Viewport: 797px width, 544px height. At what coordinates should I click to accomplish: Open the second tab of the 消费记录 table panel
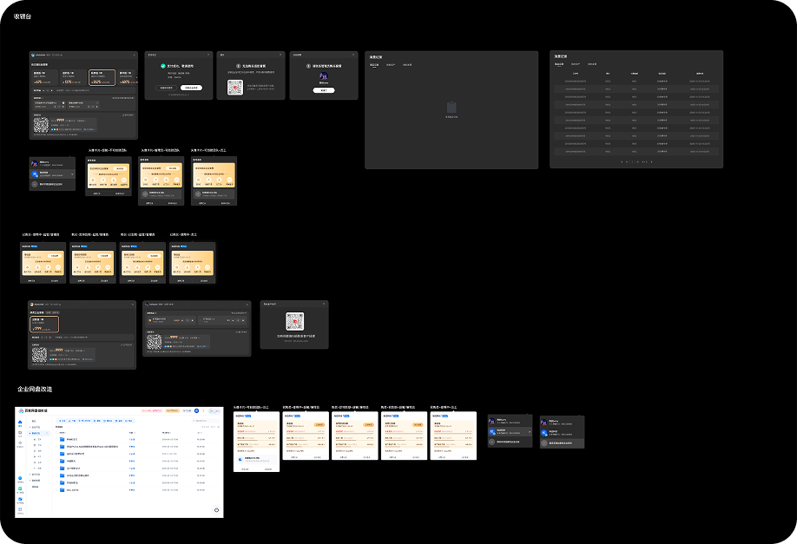tap(576, 64)
